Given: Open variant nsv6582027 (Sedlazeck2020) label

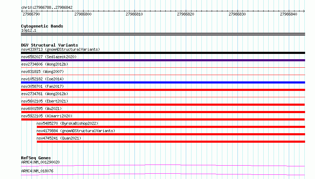Looking at the screenshot, I should 49,57.
